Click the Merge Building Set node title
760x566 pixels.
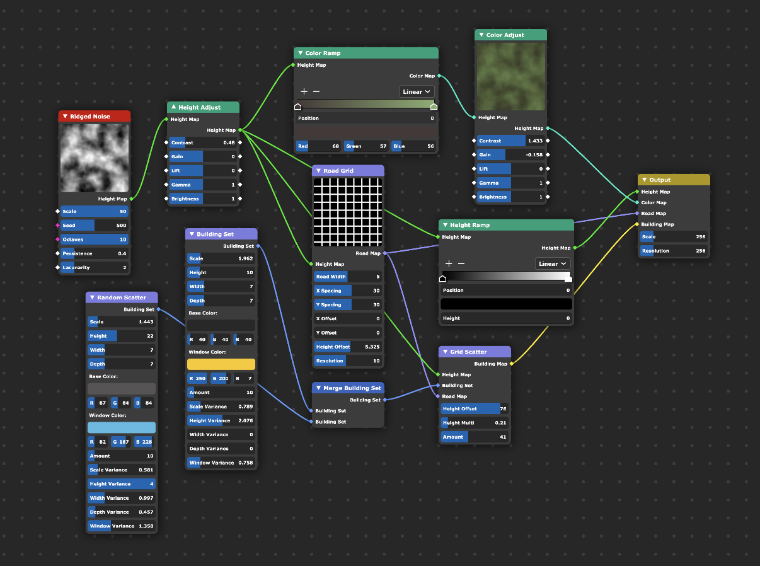coord(352,388)
